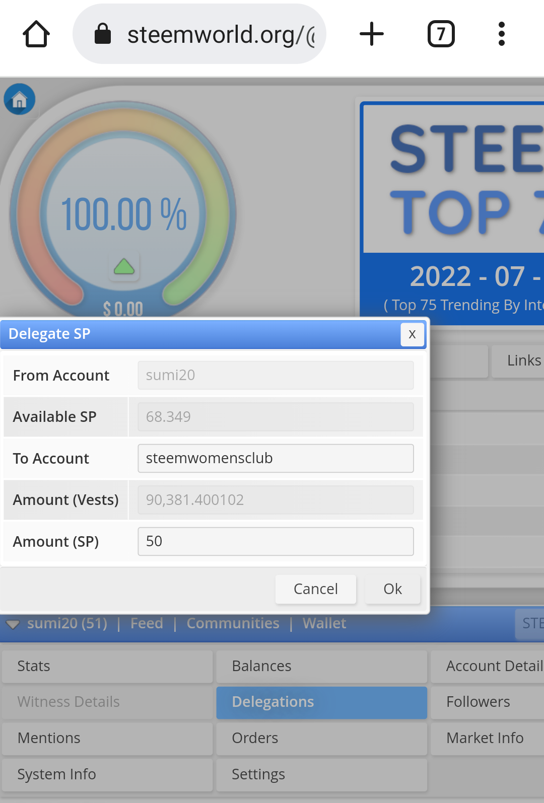Open the System Info tab
This screenshot has width=544, height=803.
click(x=107, y=774)
